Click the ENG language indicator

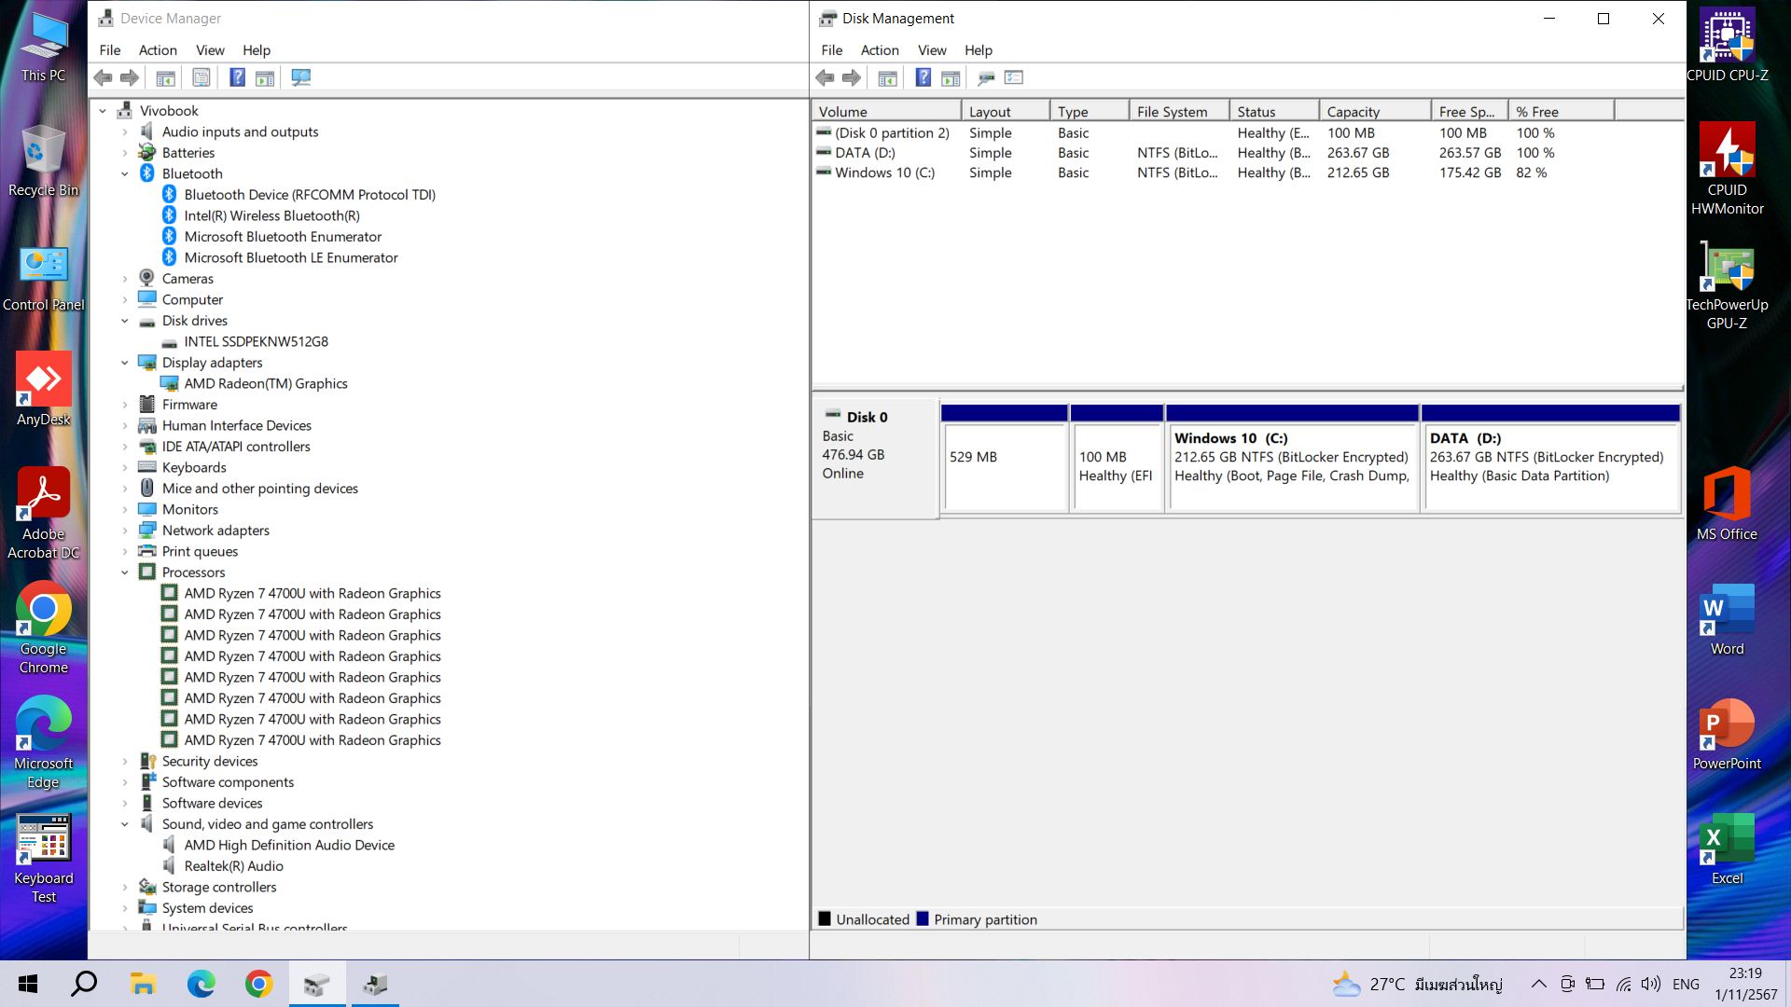tap(1686, 984)
